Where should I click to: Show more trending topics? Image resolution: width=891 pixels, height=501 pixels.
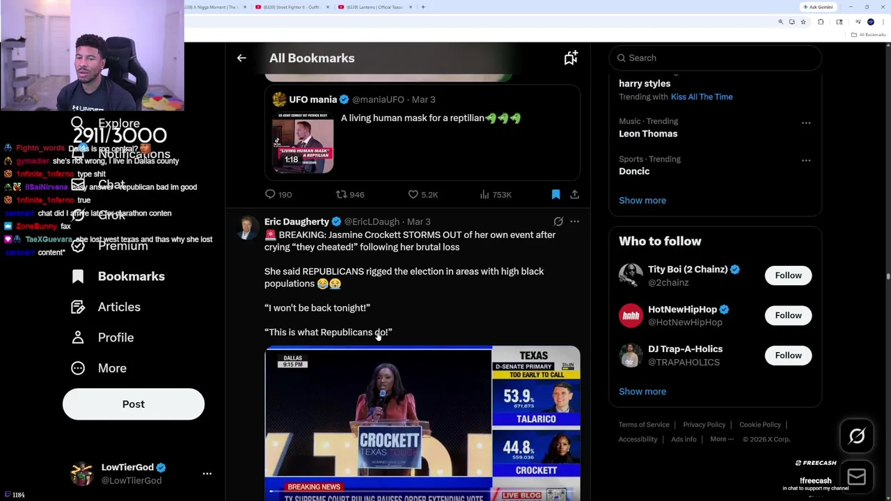pyautogui.click(x=642, y=200)
